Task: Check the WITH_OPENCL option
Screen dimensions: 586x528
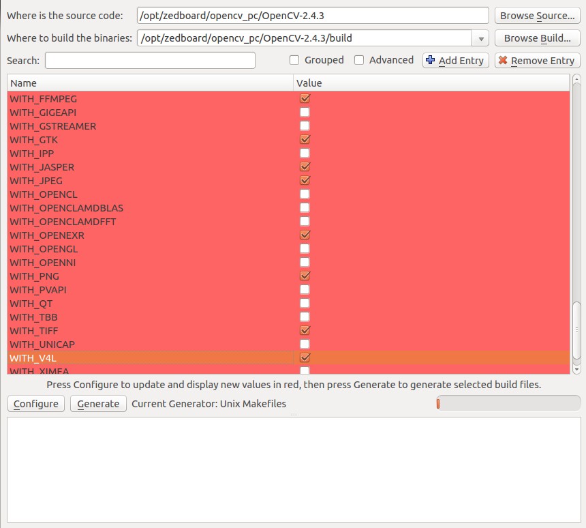Action: [305, 194]
